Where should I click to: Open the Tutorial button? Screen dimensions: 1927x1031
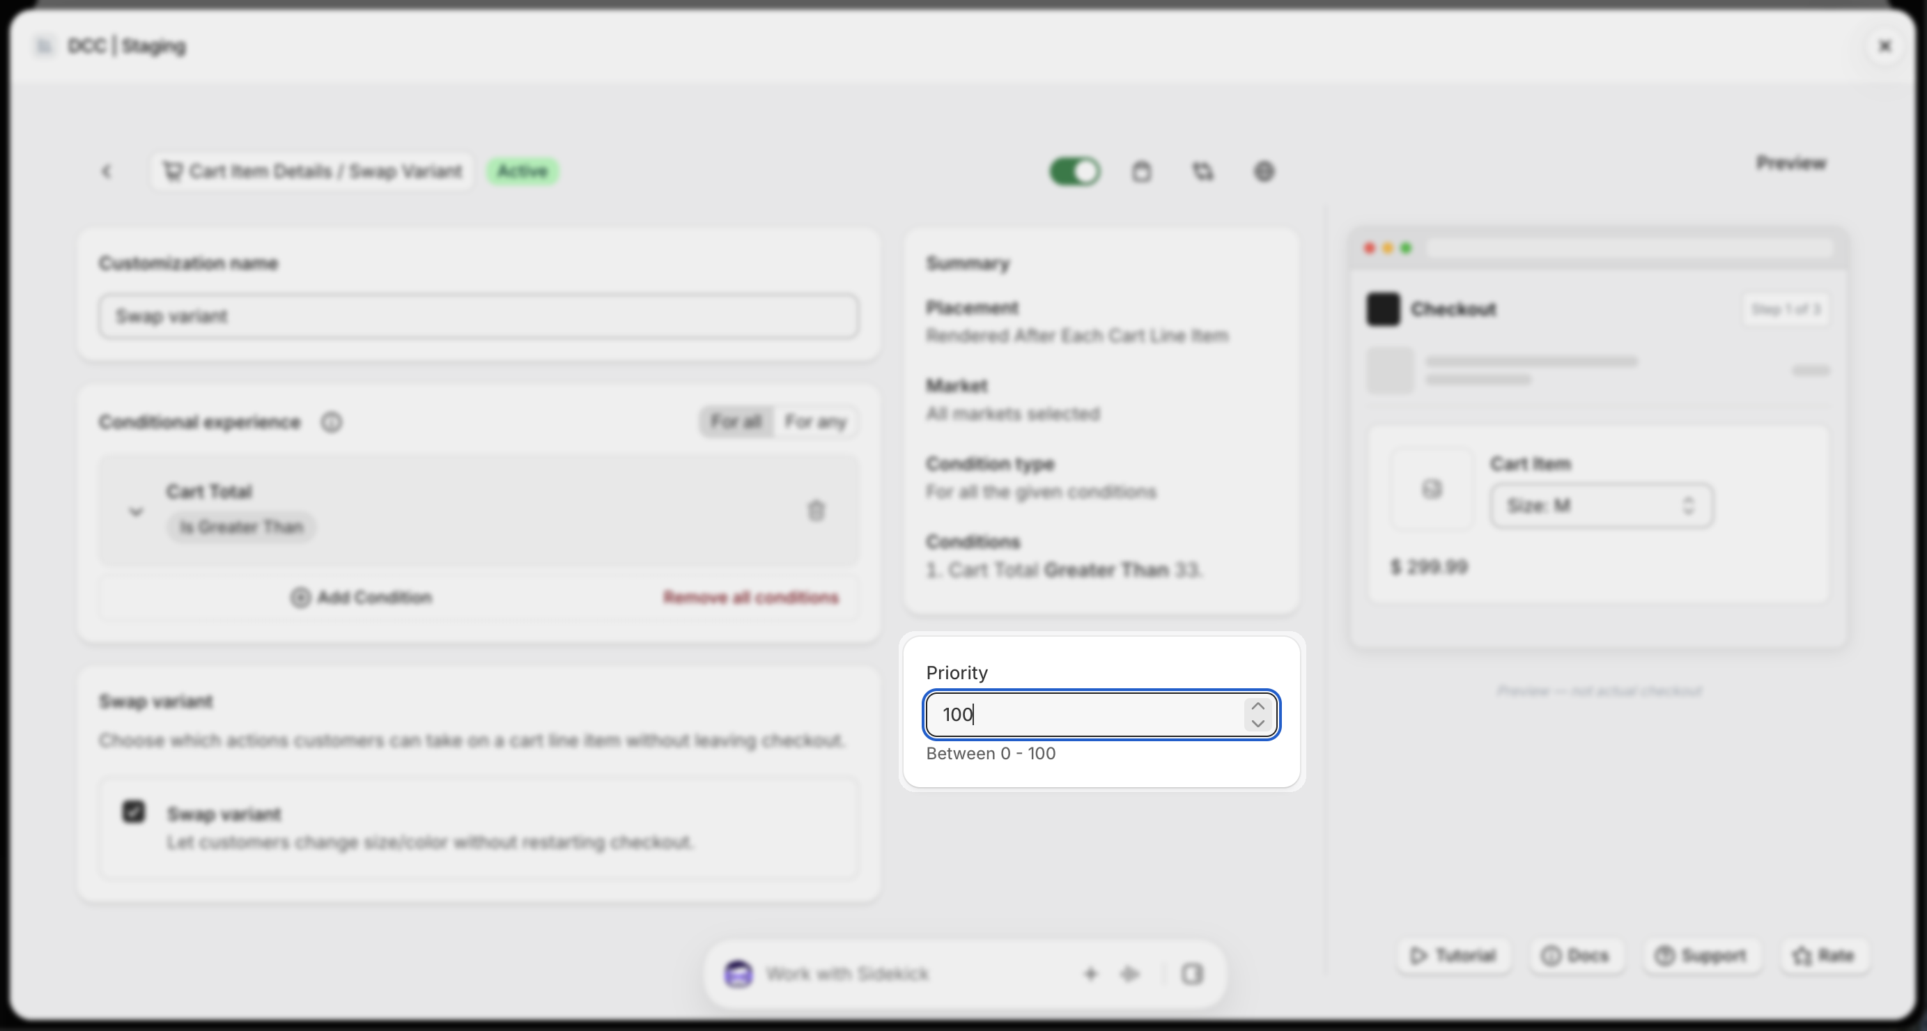(1453, 956)
